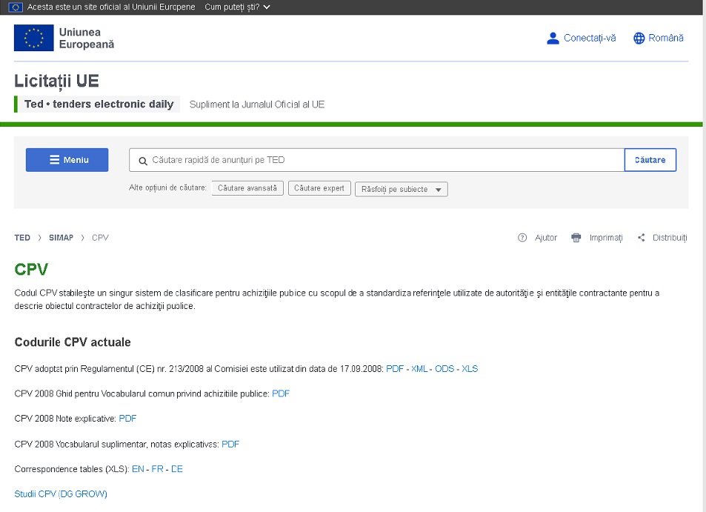
Task: Open the 'Răsfoiți pe subiecte' dropdown
Action: pos(401,190)
